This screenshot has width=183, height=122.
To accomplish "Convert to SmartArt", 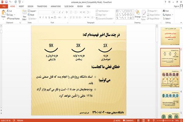I will coord(105,19).
